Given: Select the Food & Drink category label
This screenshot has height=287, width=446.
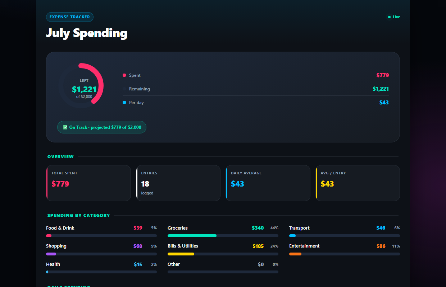Looking at the screenshot, I should point(60,228).
